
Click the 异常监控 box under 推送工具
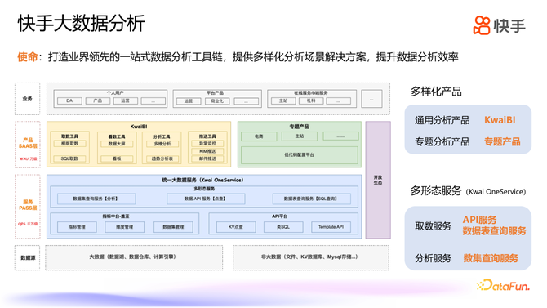coord(207,144)
